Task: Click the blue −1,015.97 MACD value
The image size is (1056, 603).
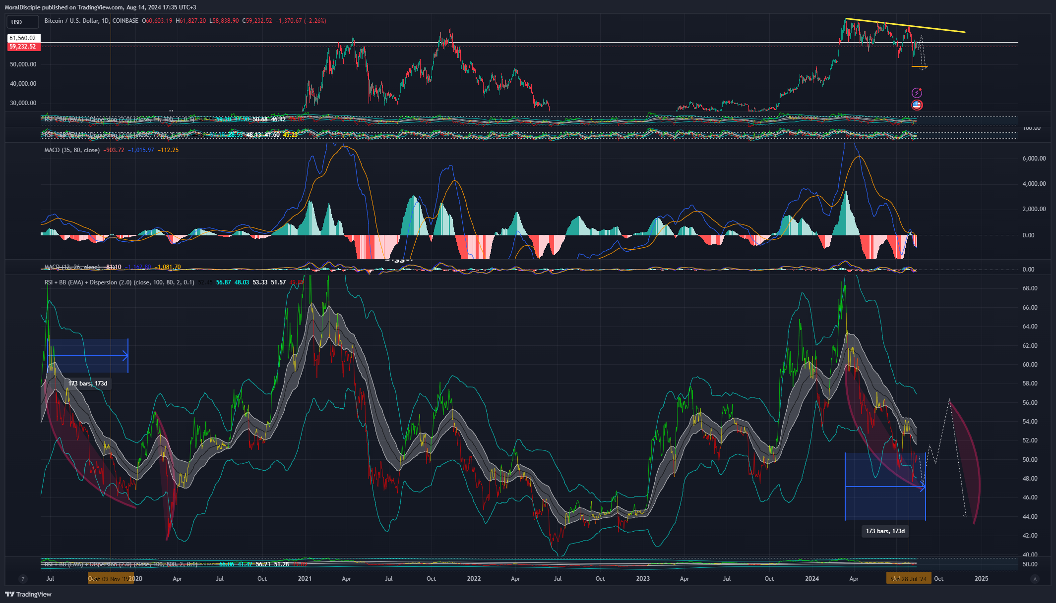Action: tap(141, 150)
